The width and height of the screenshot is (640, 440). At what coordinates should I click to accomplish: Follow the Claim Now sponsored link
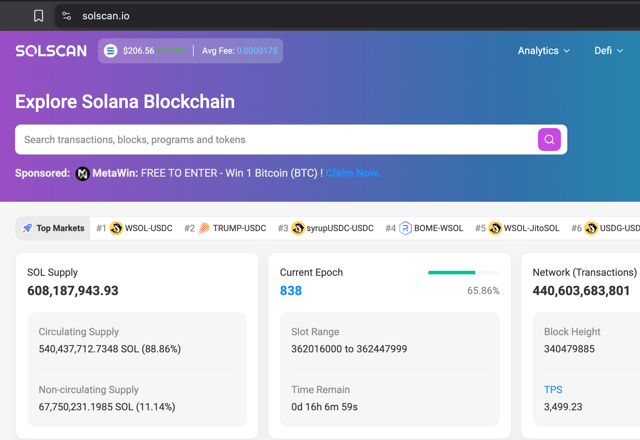(x=352, y=173)
